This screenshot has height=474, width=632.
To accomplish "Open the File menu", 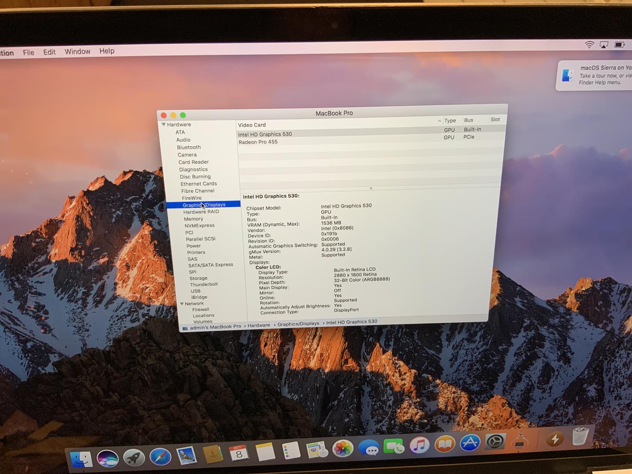I will (x=29, y=52).
